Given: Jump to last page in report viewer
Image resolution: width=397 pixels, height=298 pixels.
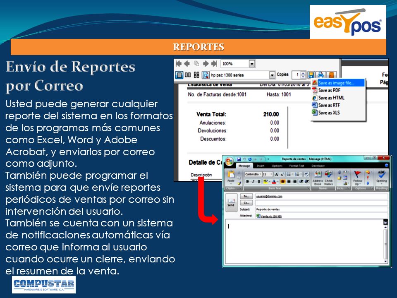Looking at the screenshot, I should [x=214, y=63].
